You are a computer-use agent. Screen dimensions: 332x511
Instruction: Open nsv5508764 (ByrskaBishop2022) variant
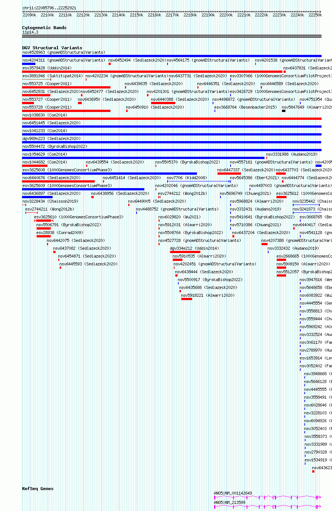pyautogui.click(x=191, y=233)
